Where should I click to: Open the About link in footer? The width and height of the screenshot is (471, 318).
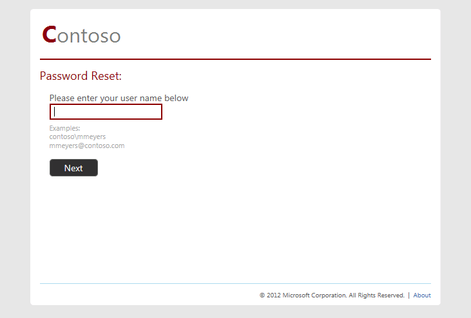click(x=422, y=295)
